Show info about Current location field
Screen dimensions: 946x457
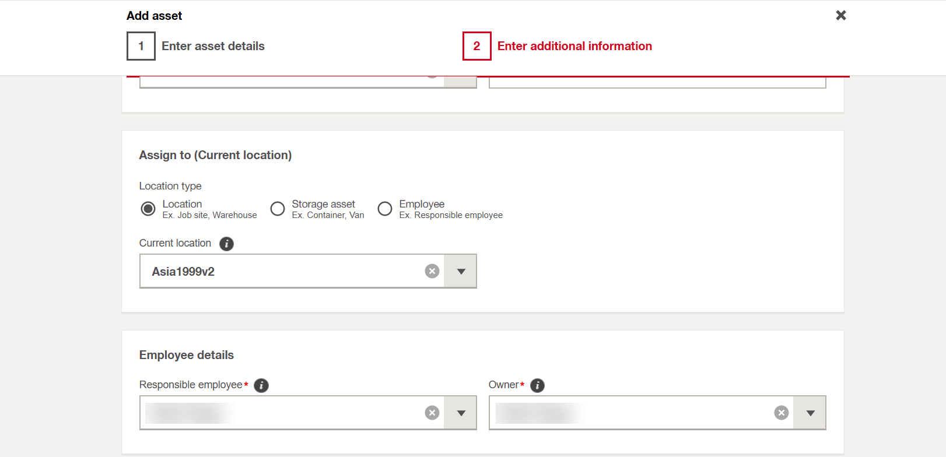[x=226, y=244]
